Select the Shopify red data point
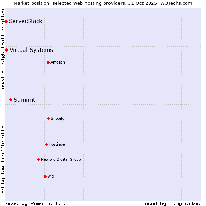The image size is (206, 206). pyautogui.click(x=48, y=118)
